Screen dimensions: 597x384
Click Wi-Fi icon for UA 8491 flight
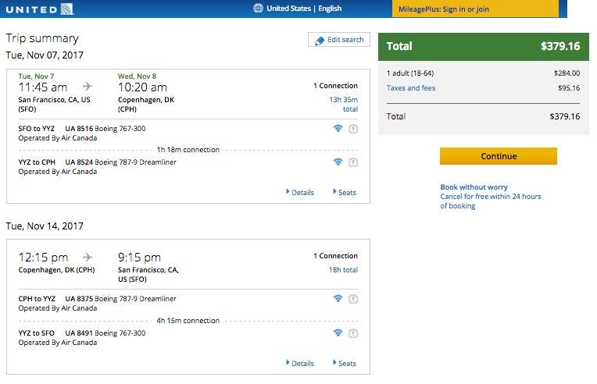[338, 333]
